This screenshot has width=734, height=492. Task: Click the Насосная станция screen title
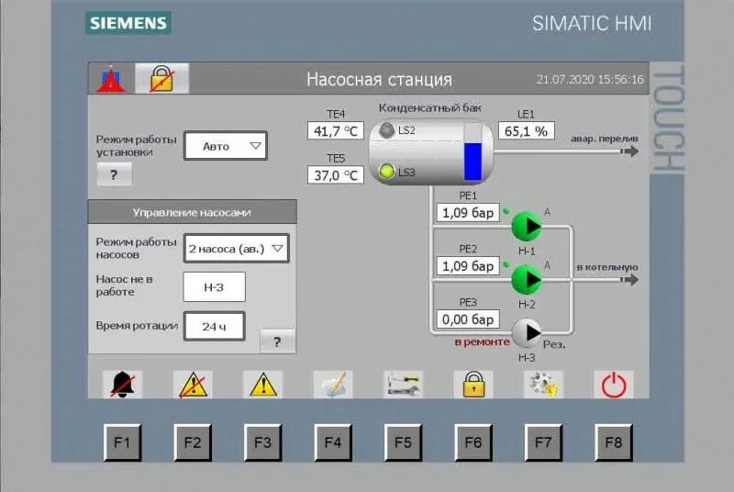coord(379,79)
